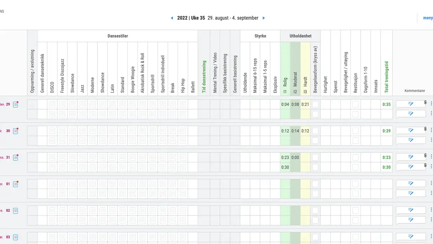Click the DISCO note icon on the 29th
The width and height of the screenshot is (433, 244).
52,104
